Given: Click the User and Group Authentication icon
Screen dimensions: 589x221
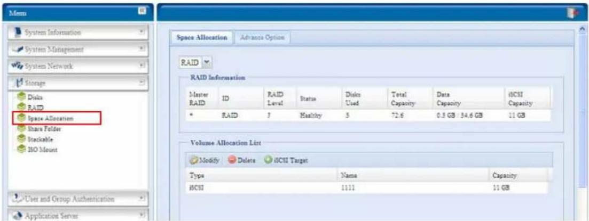Looking at the screenshot, I should click(x=17, y=199).
